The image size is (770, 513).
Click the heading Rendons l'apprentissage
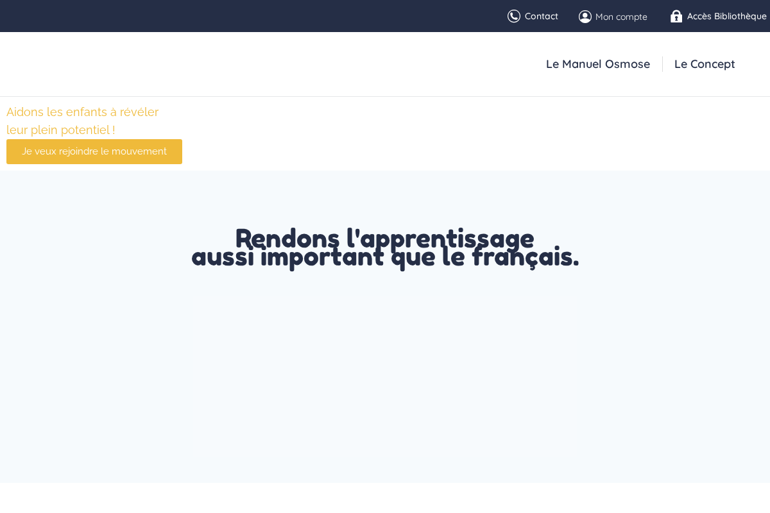[x=384, y=238]
